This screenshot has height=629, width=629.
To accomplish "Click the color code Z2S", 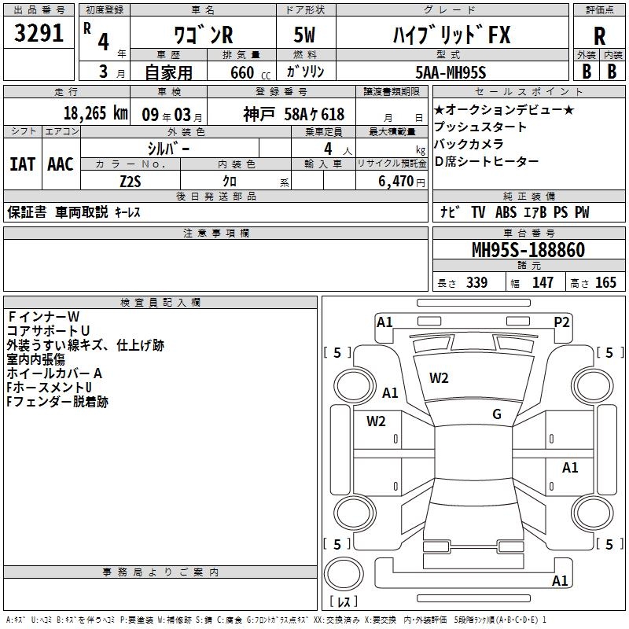I will pos(131,181).
